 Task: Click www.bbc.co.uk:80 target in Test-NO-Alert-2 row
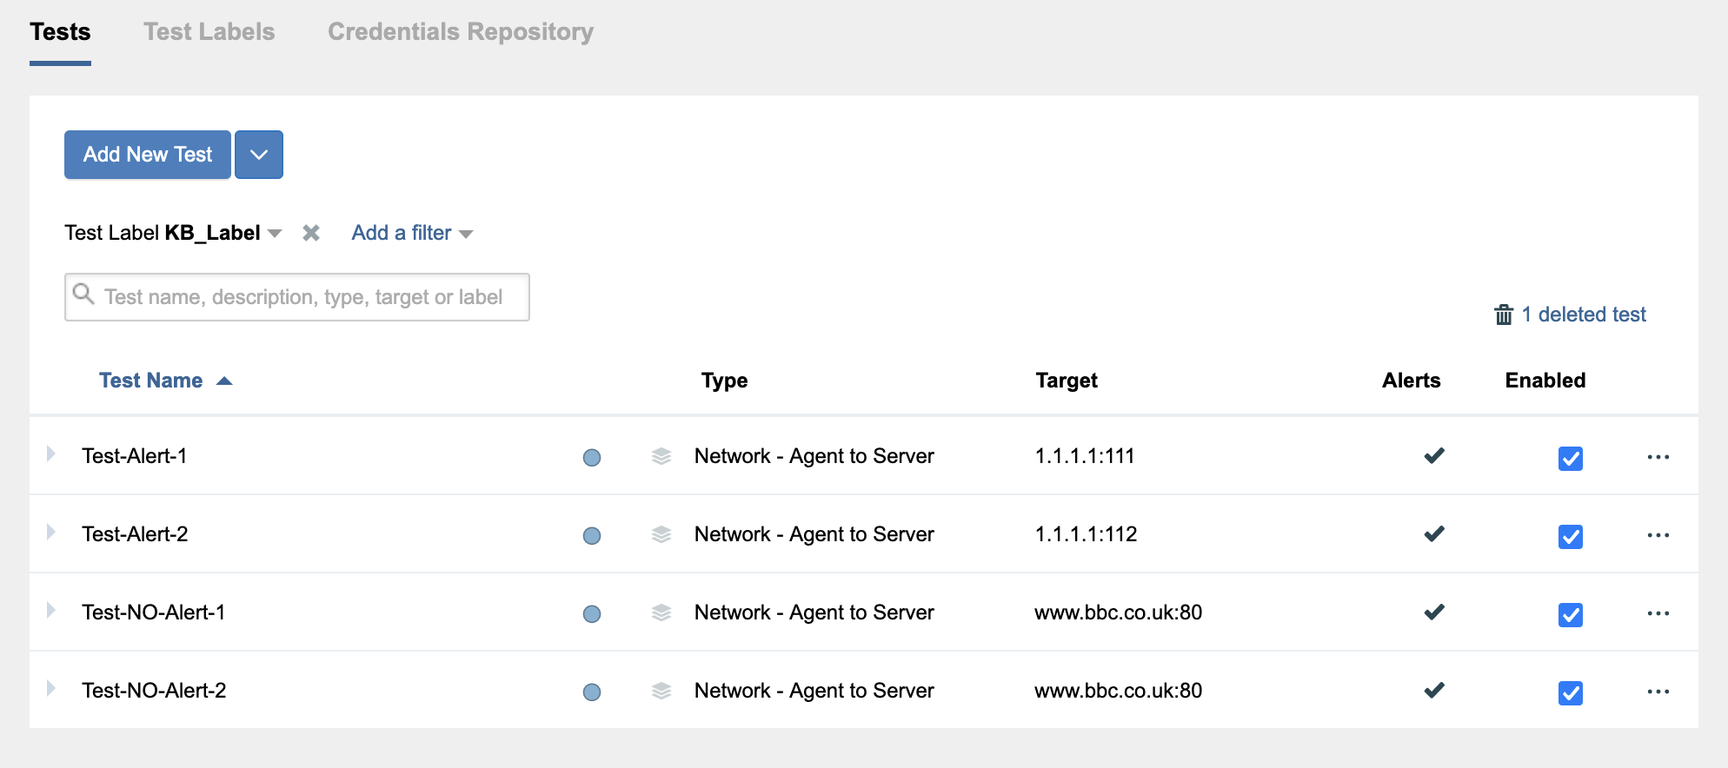click(x=1119, y=691)
